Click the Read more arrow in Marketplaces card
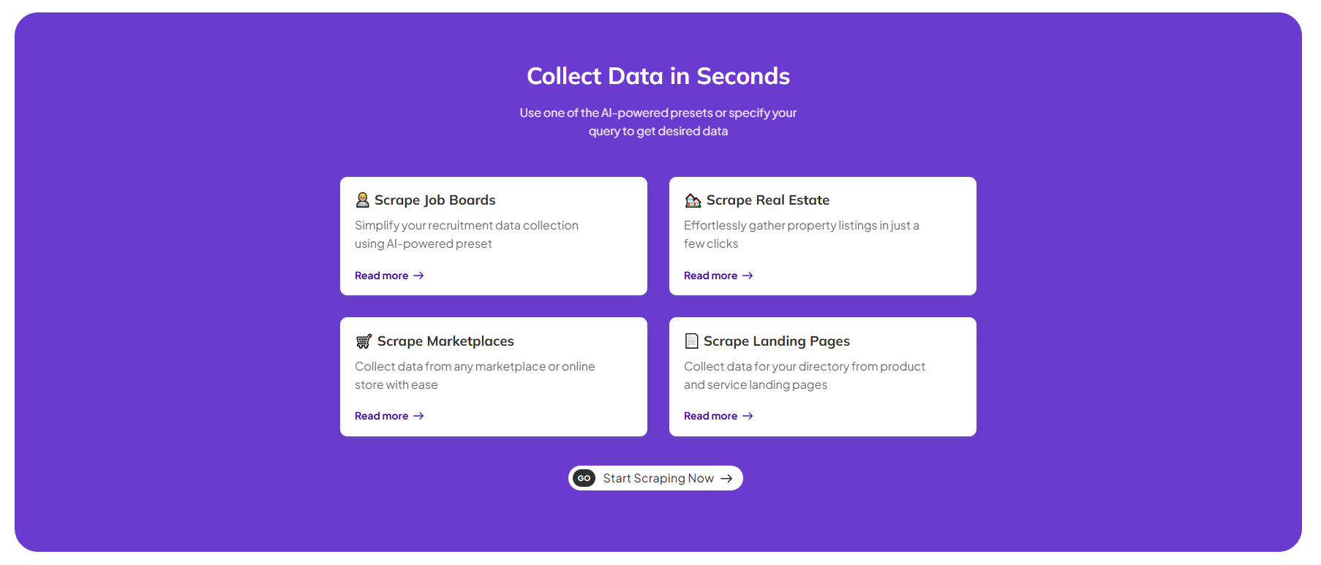The image size is (1321, 565). click(x=418, y=416)
